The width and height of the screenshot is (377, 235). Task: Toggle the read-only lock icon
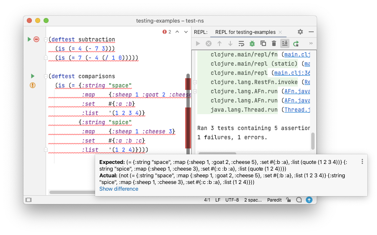pyautogui.click(x=288, y=200)
